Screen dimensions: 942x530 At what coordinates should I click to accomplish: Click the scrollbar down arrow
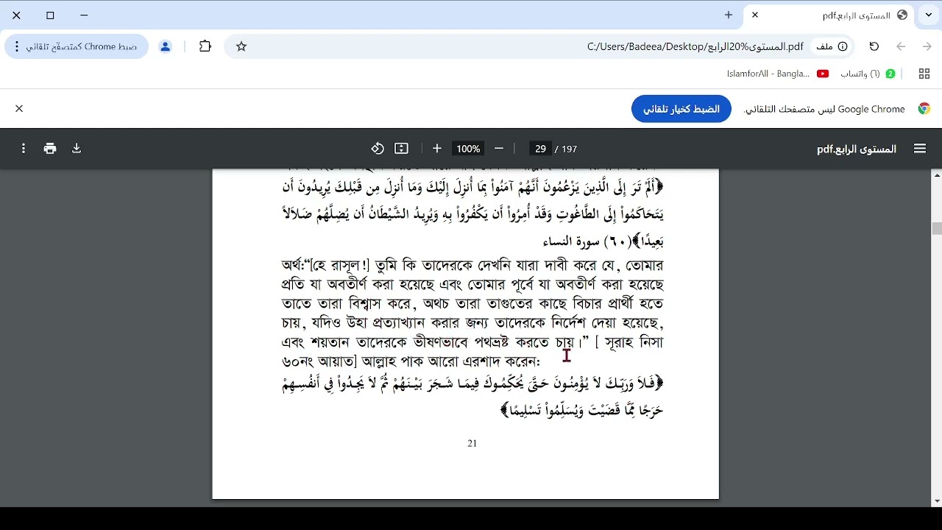[x=937, y=501]
